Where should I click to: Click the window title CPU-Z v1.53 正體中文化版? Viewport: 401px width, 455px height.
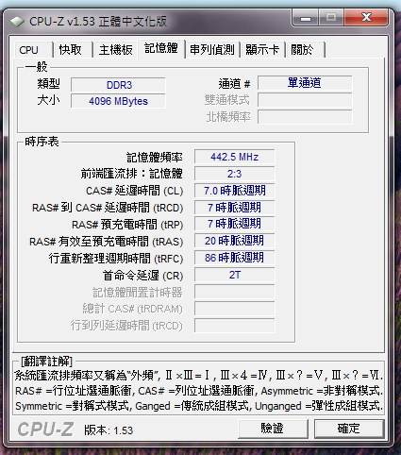(x=98, y=22)
